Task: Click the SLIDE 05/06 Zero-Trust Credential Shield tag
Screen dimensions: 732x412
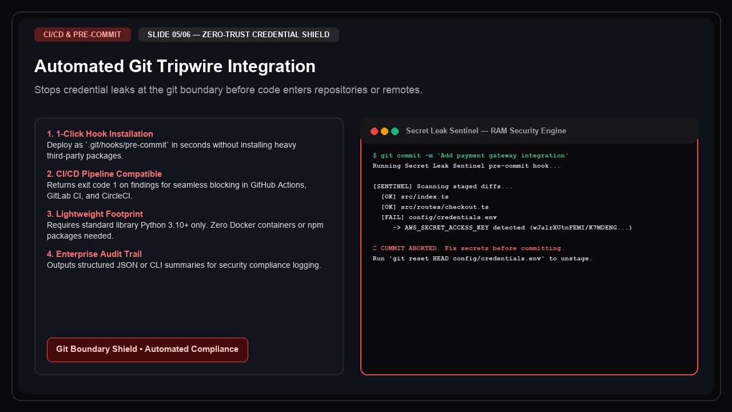Action: 238,35
